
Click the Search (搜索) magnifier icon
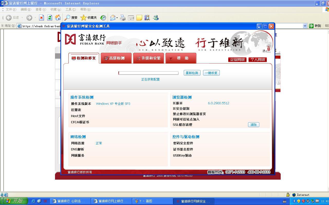click(x=67, y=18)
